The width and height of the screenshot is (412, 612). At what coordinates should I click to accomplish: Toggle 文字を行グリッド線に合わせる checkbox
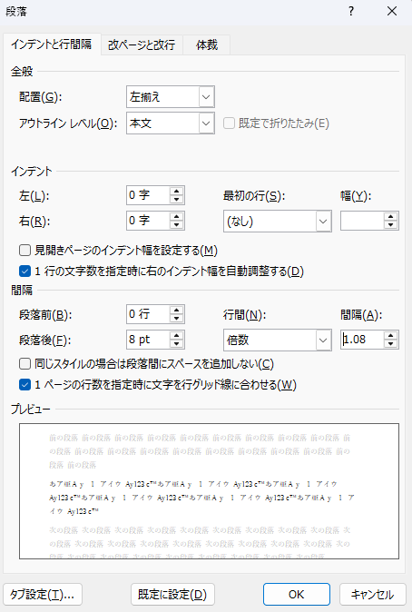[x=25, y=385]
